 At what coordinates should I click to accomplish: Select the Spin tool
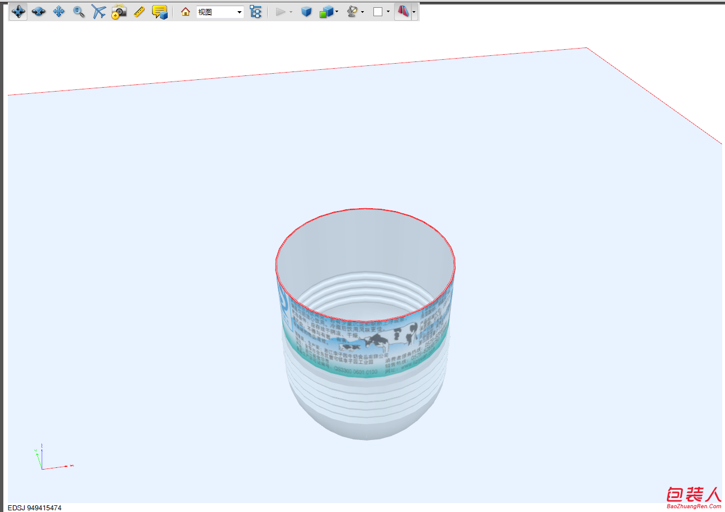tap(39, 12)
